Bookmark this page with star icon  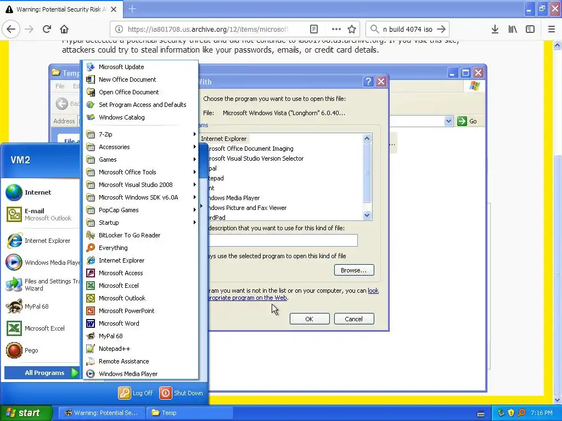tap(352, 30)
